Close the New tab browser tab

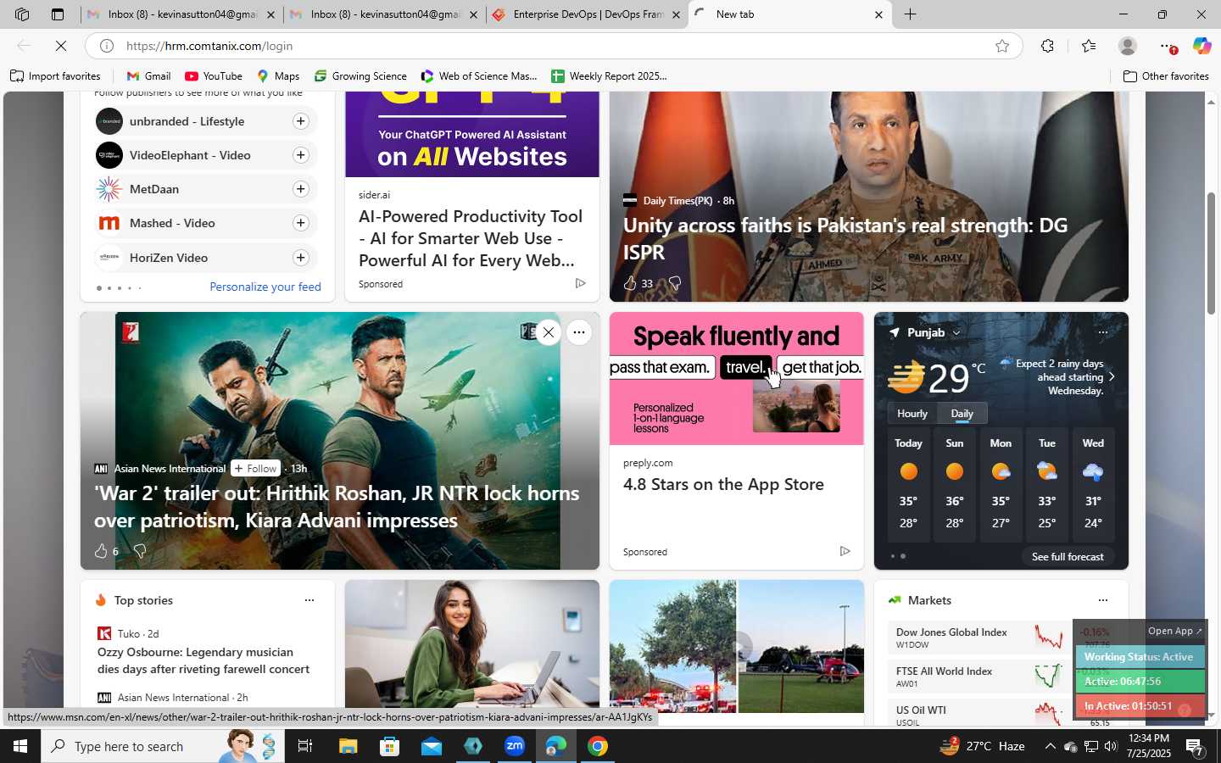[x=878, y=14]
